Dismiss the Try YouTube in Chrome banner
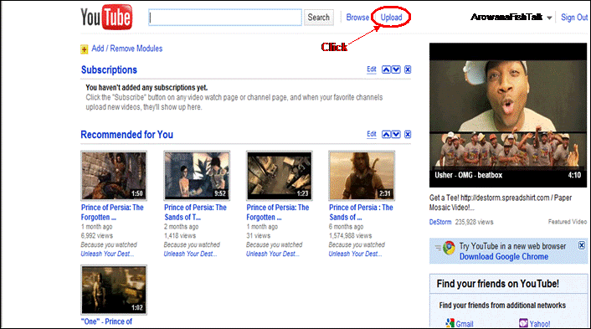591x329 pixels. (582, 245)
